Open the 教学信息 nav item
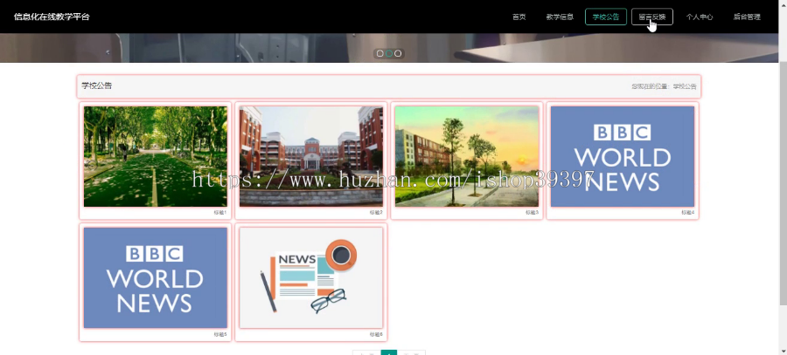 click(x=560, y=17)
